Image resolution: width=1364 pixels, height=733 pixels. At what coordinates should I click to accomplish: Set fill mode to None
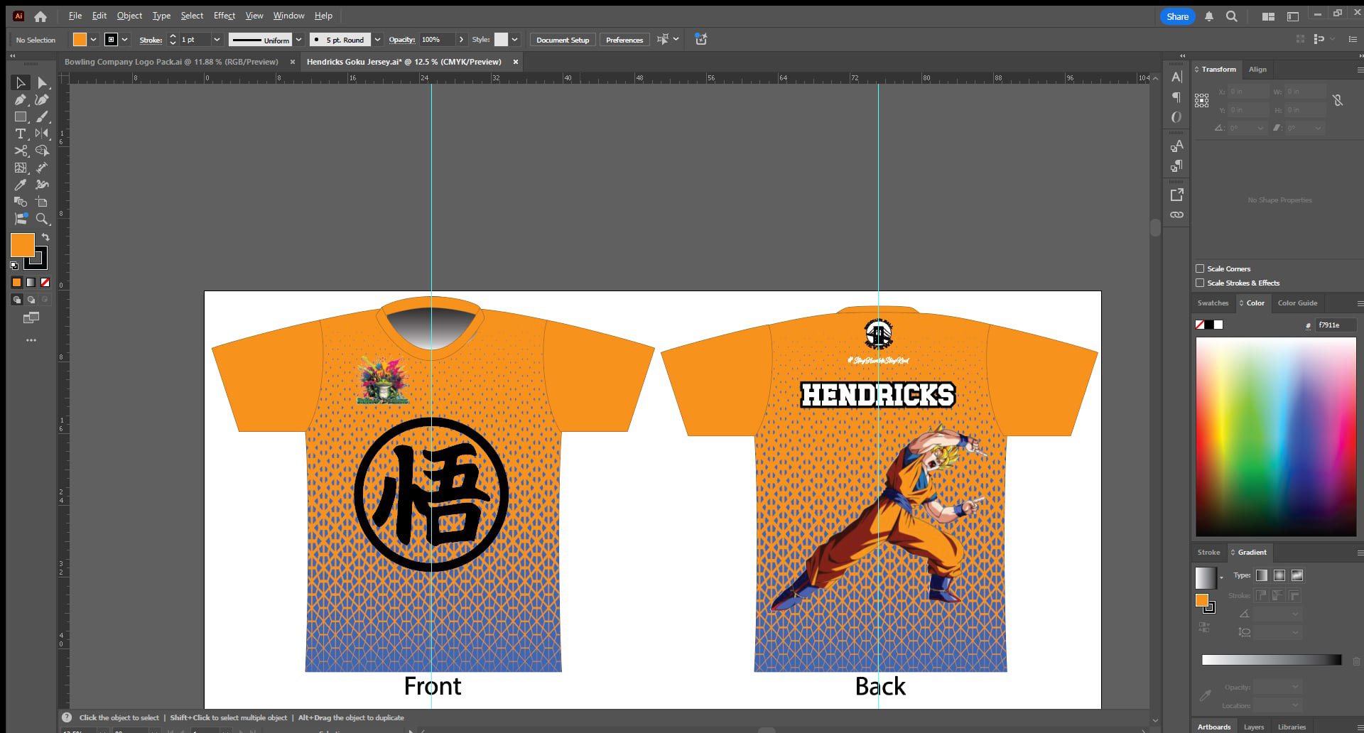tap(45, 282)
